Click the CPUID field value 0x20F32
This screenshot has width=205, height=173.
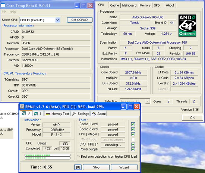(56, 32)
